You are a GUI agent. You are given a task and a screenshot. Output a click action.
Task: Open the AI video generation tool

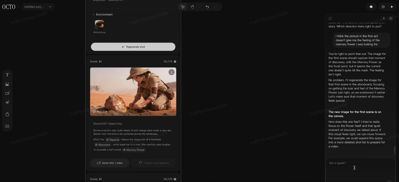coord(7,93)
